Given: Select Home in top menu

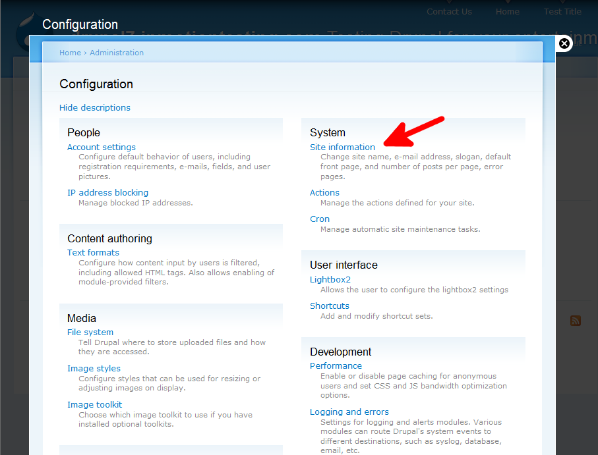Looking at the screenshot, I should (x=508, y=11).
